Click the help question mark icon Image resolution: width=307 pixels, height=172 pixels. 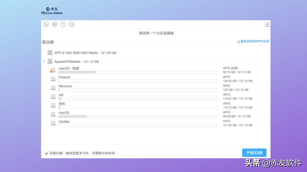(63, 24)
